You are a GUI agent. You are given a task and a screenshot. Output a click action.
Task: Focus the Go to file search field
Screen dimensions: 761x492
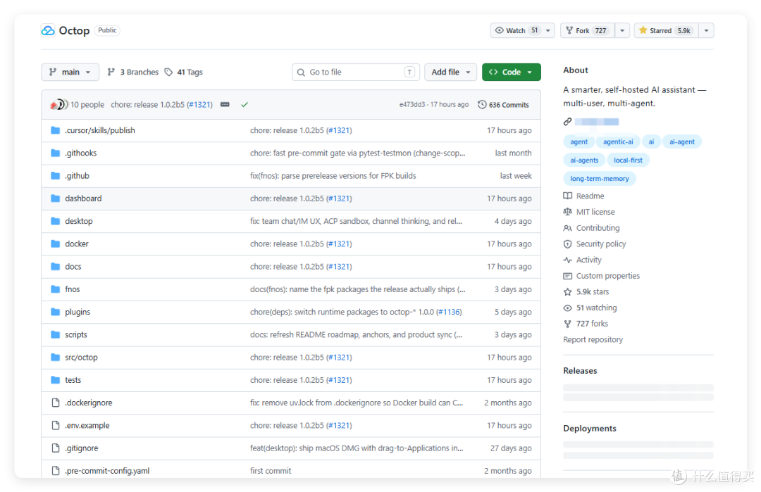[x=356, y=72]
